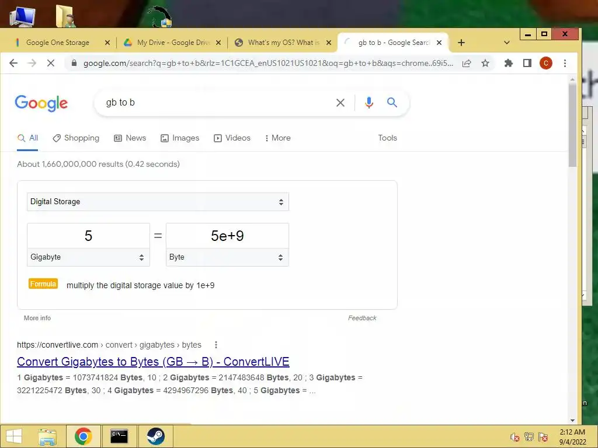Open the search Tools option

pos(388,138)
